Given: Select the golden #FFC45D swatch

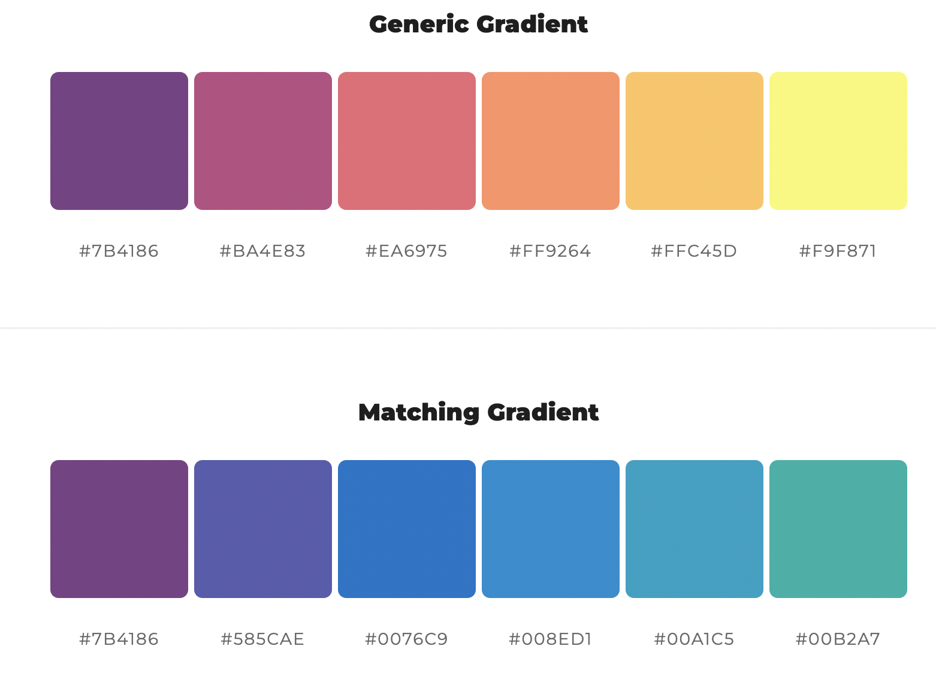Looking at the screenshot, I should point(695,141).
